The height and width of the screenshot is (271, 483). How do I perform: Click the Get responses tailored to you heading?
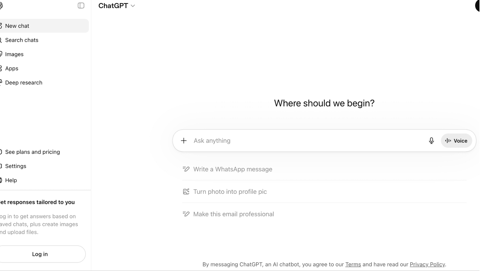[37, 202]
